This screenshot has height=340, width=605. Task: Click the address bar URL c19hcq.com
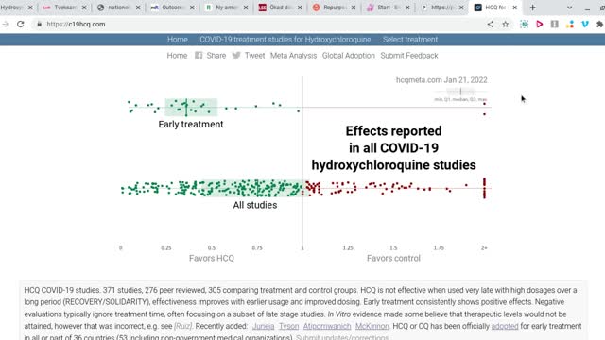click(x=76, y=24)
